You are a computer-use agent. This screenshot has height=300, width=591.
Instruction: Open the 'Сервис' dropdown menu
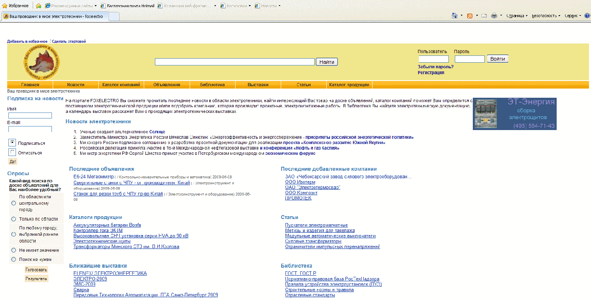tap(573, 16)
